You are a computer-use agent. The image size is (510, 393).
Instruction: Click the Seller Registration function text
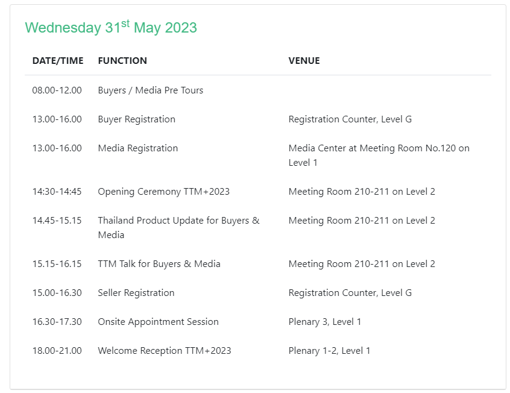point(136,293)
